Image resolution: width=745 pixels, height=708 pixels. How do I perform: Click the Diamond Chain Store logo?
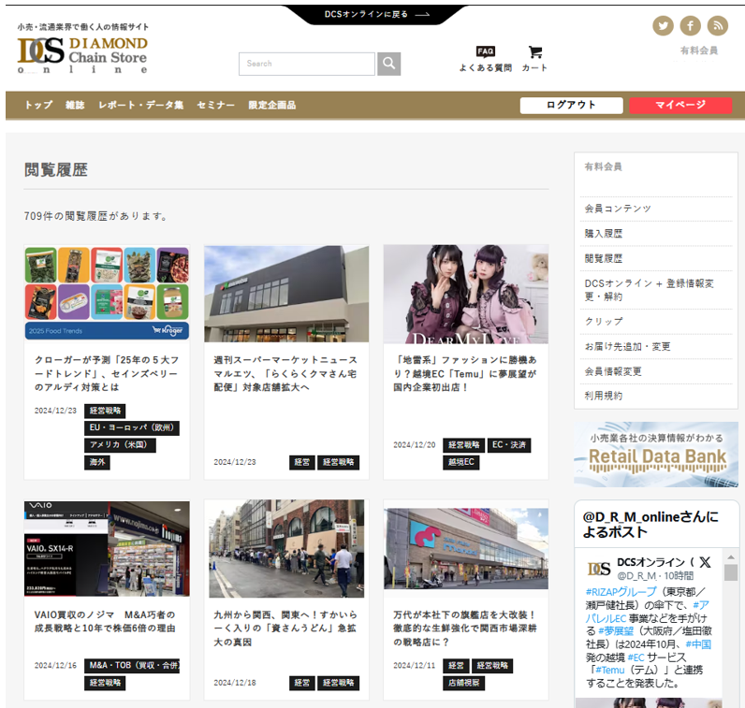click(x=83, y=51)
